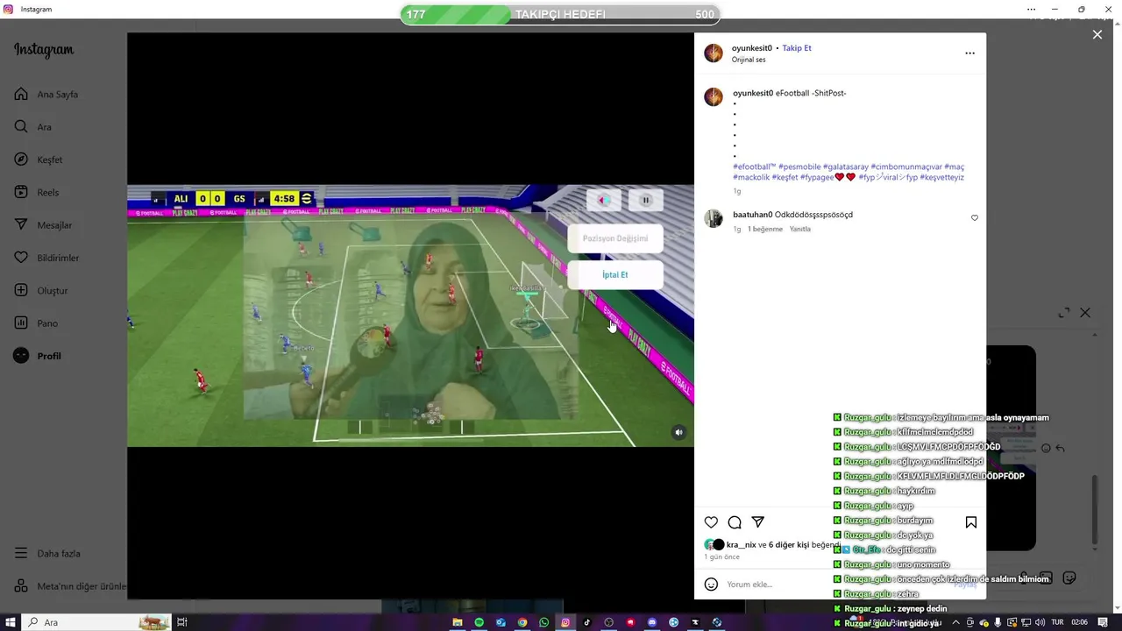Like baatuhan0's comment with the small heart
The width and height of the screenshot is (1122, 631).
click(974, 218)
